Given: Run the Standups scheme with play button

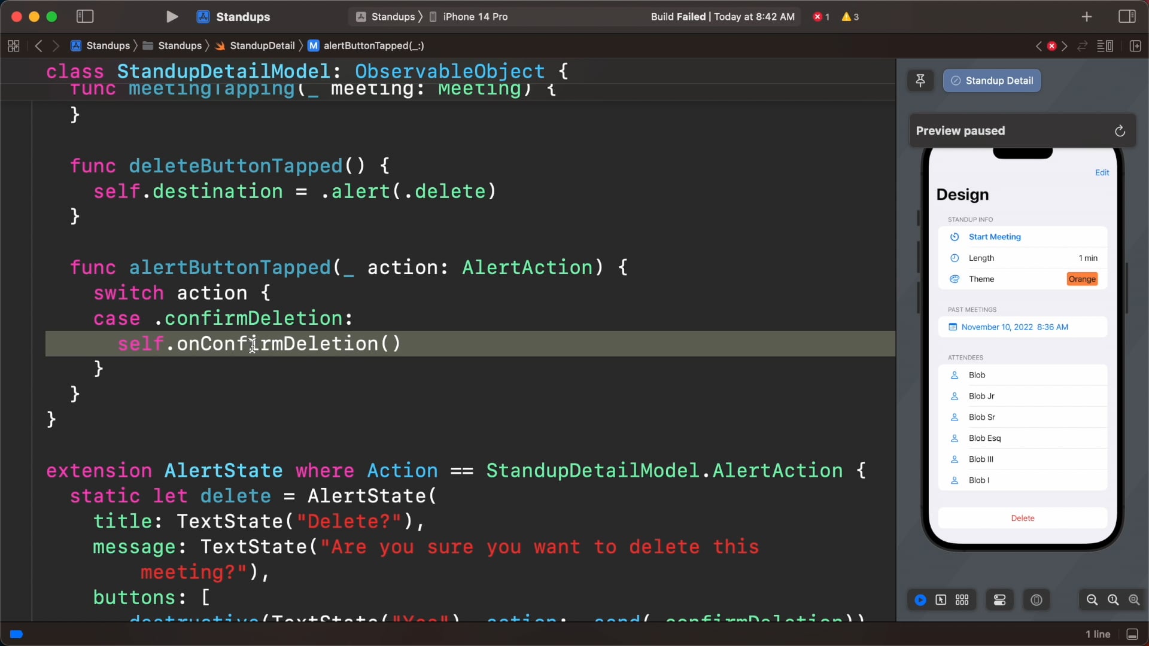Looking at the screenshot, I should click(x=172, y=17).
